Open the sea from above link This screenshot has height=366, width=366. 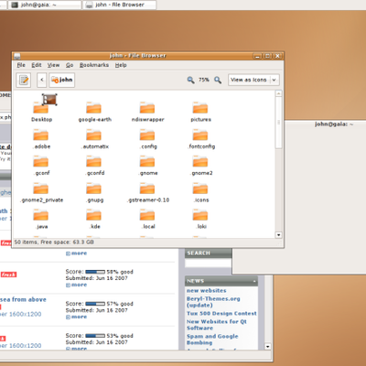pos(23,299)
